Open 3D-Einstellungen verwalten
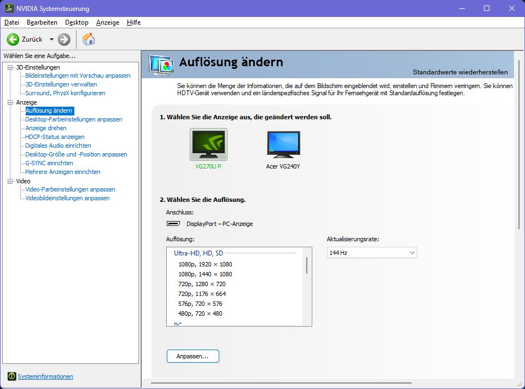 point(61,84)
